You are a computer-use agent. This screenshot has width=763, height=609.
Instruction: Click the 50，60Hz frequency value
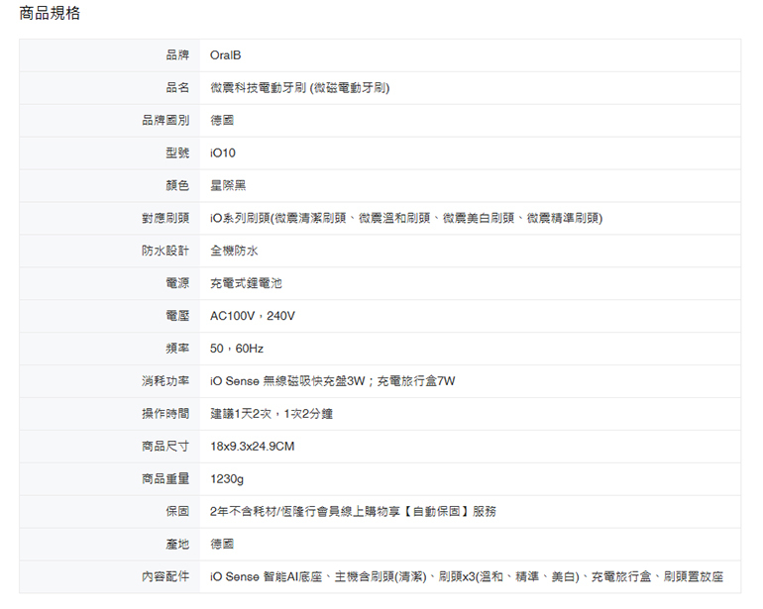237,349
